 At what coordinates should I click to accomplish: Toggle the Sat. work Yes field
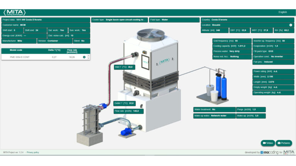pyautogui.click(x=57, y=30)
